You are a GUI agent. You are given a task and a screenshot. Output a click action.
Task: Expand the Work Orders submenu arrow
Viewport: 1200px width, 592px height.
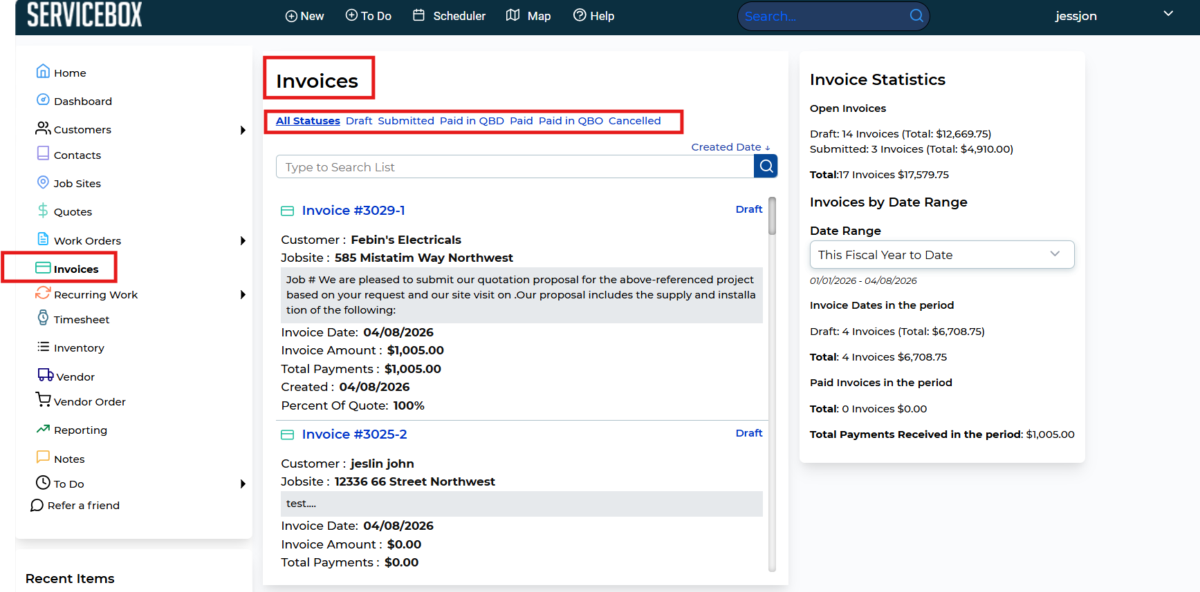[243, 240]
